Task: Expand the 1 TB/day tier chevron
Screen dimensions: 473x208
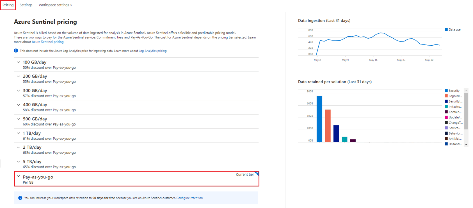Action: point(19,133)
